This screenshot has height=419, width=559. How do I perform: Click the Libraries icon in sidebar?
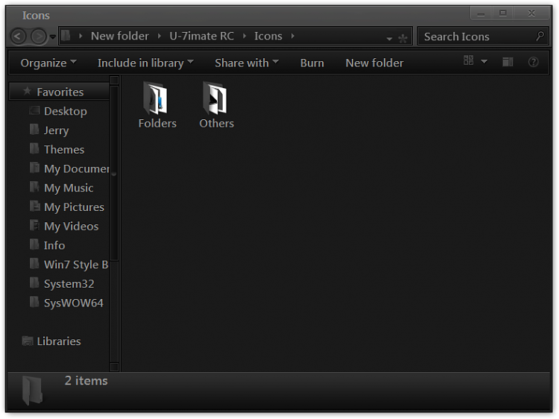coord(28,341)
